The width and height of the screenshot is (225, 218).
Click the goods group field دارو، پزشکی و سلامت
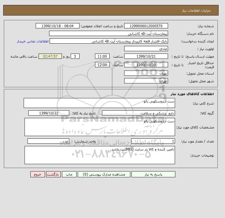pyautogui.click(x=138, y=113)
